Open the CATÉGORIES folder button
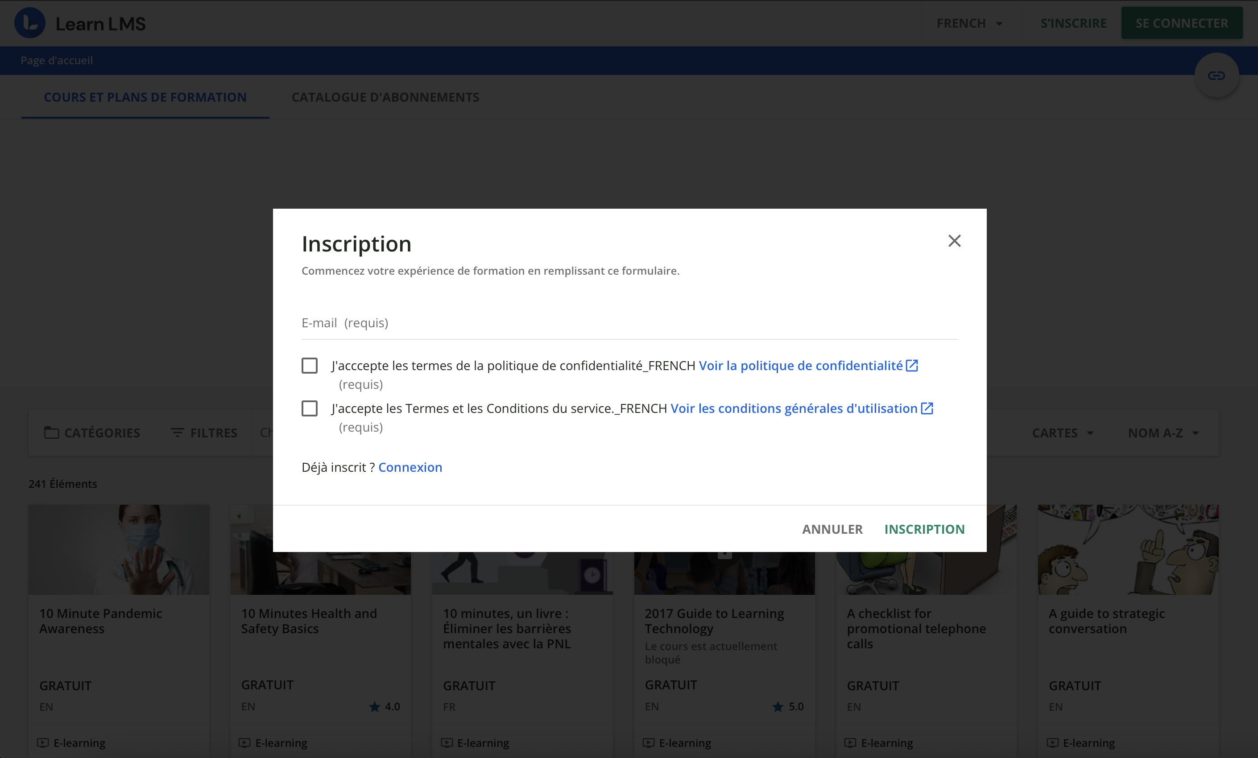 [92, 433]
